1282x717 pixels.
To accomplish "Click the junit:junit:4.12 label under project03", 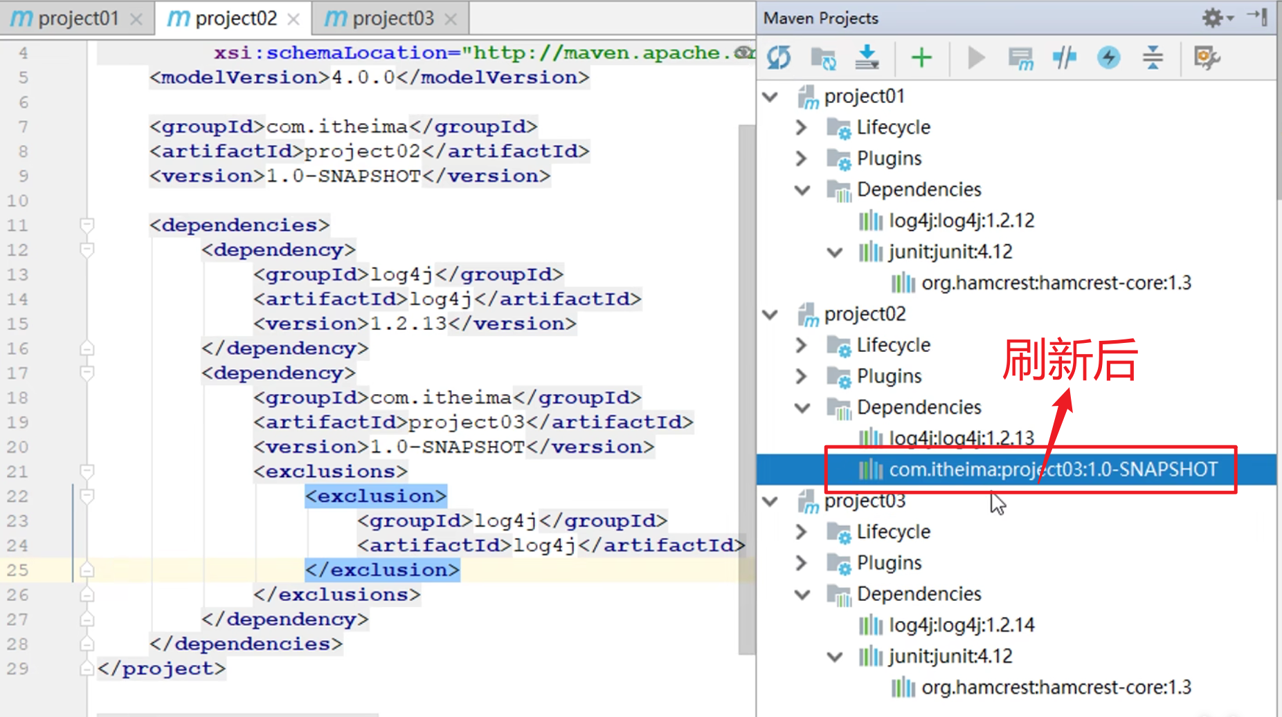I will [950, 656].
